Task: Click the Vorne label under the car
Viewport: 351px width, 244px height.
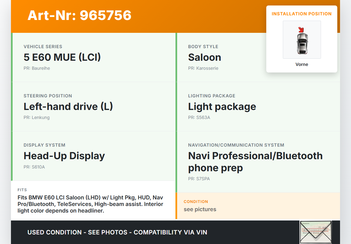Action: [x=302, y=65]
